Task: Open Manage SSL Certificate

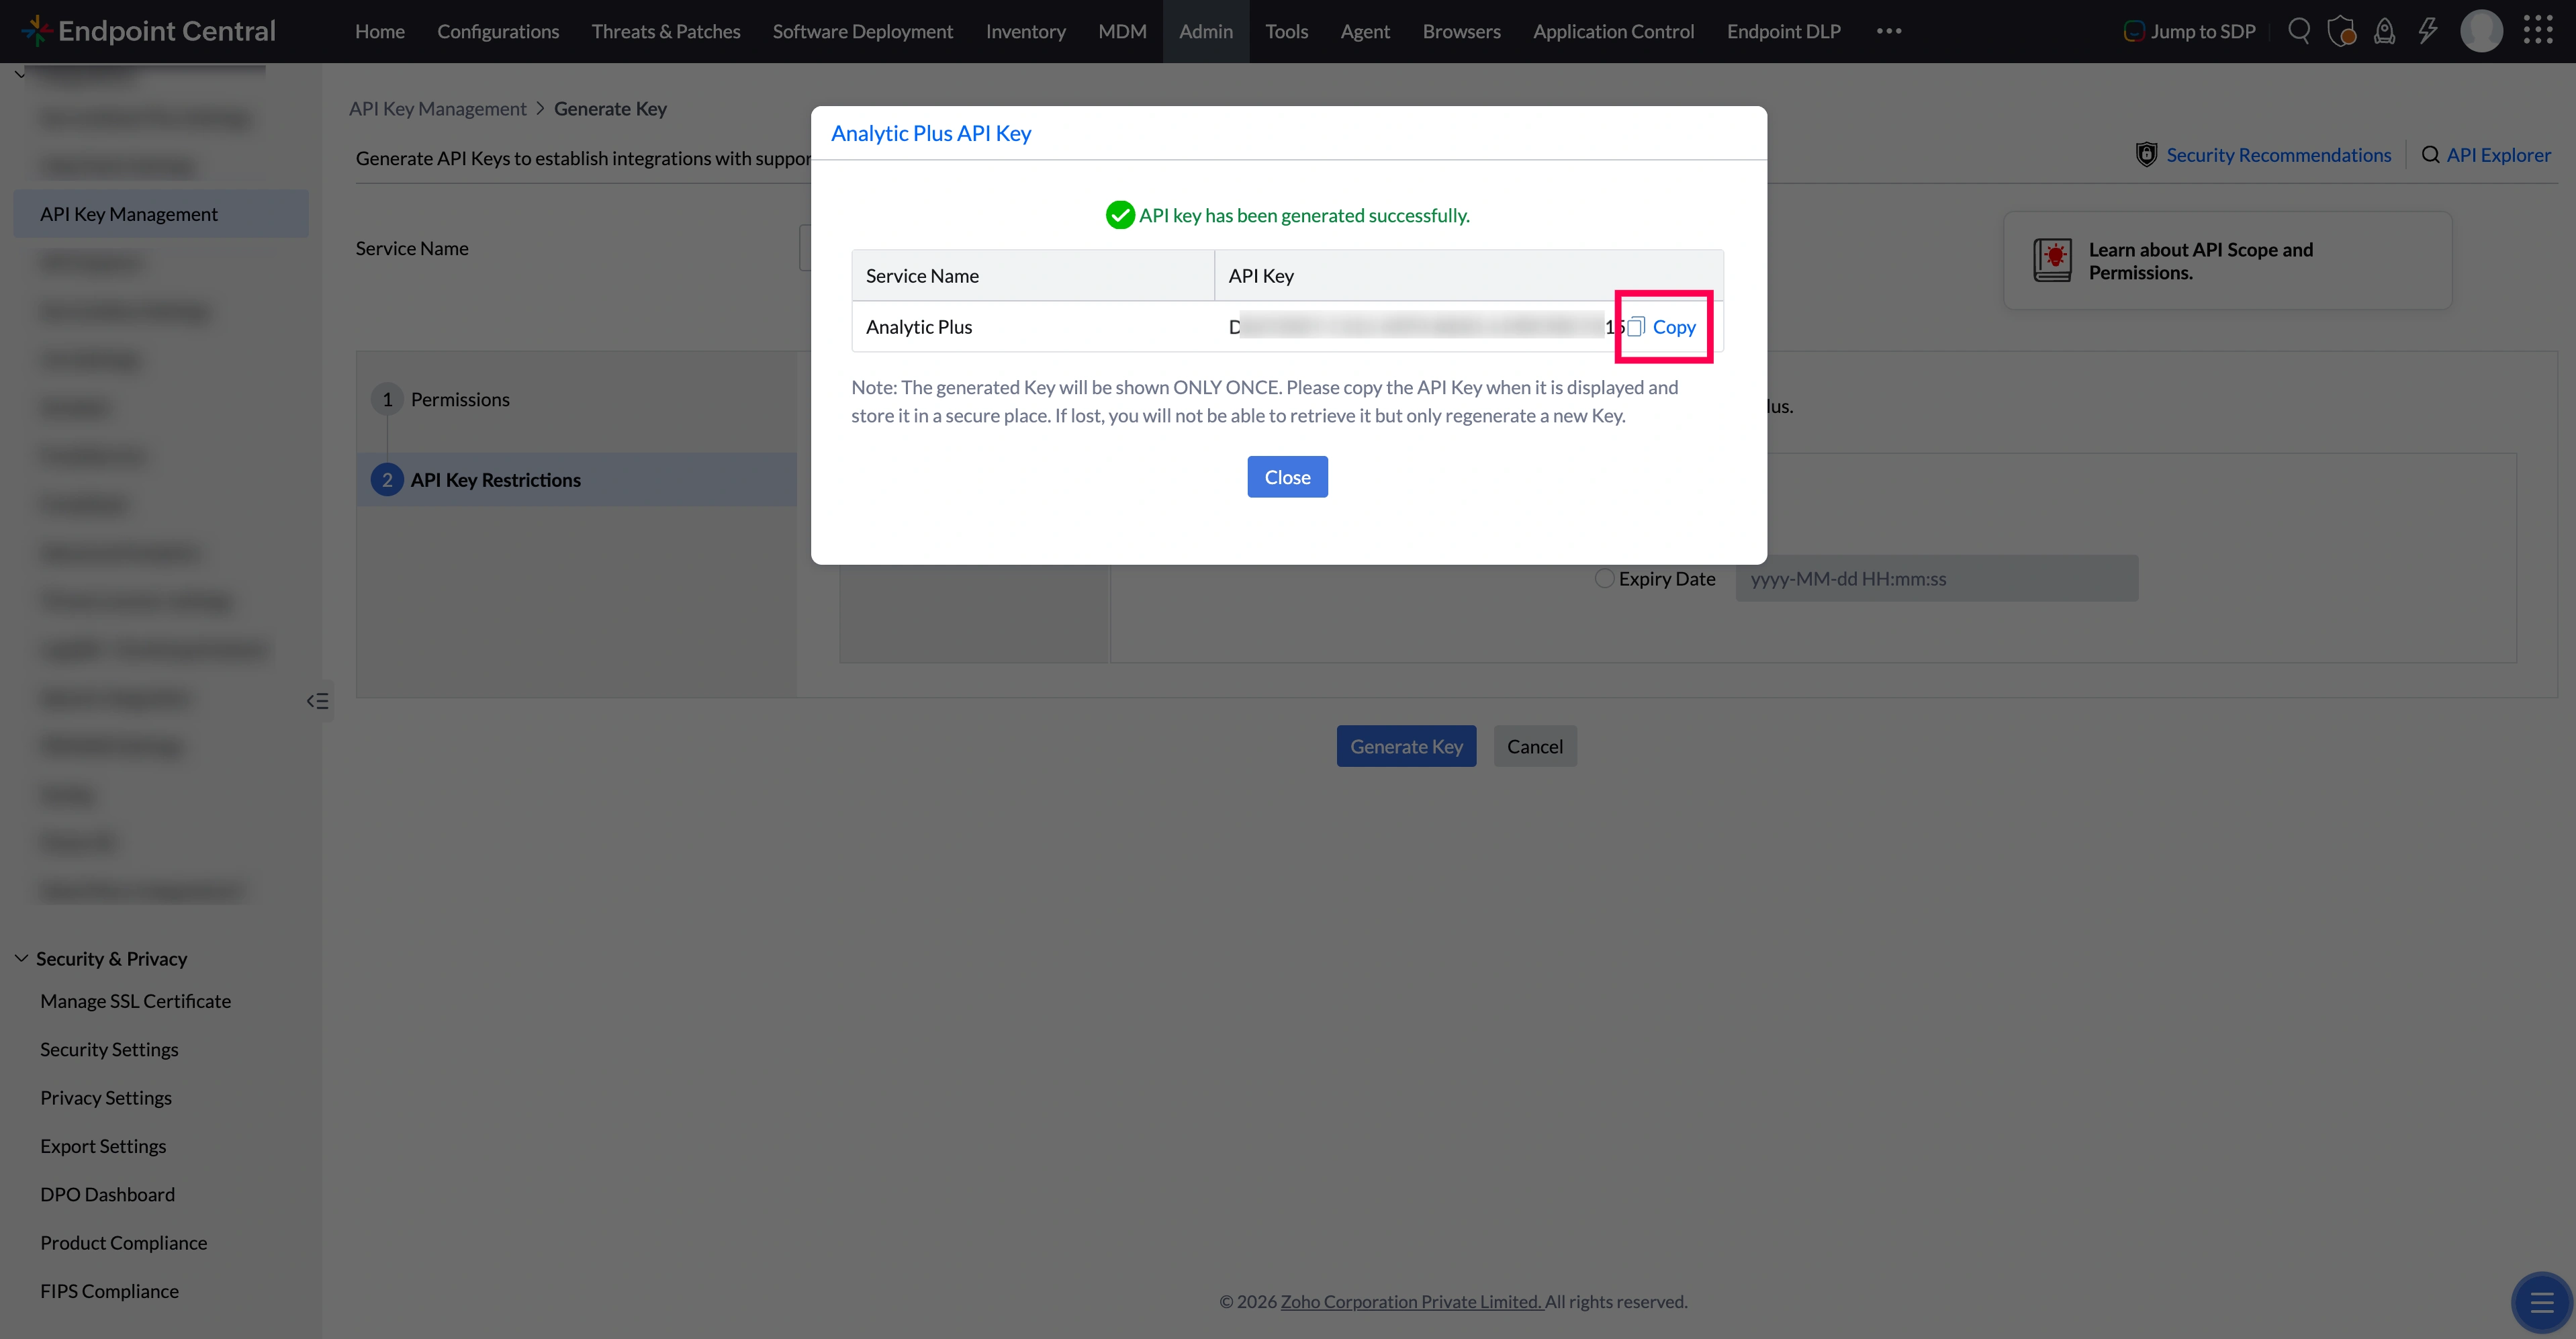Action: (x=135, y=1001)
